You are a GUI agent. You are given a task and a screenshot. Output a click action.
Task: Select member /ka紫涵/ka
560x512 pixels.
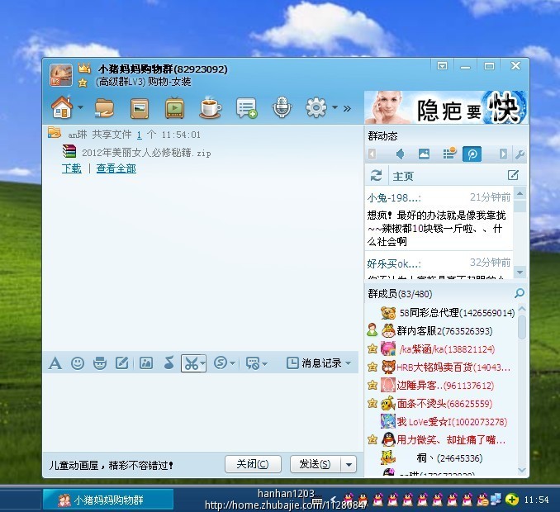441,349
